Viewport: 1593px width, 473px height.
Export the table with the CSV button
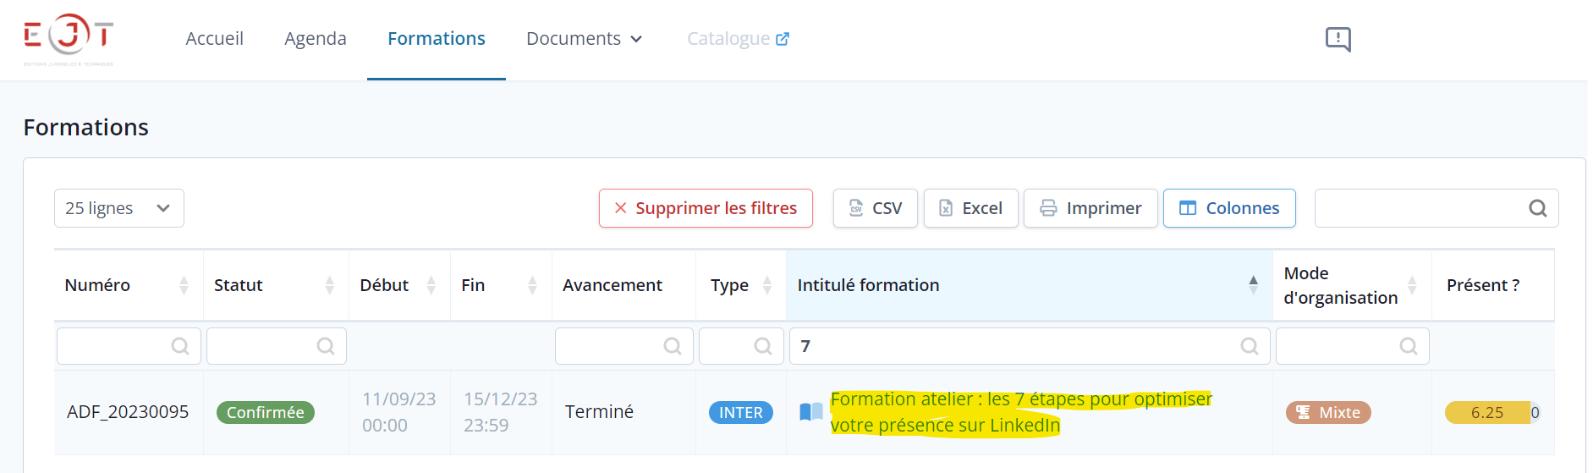[876, 208]
